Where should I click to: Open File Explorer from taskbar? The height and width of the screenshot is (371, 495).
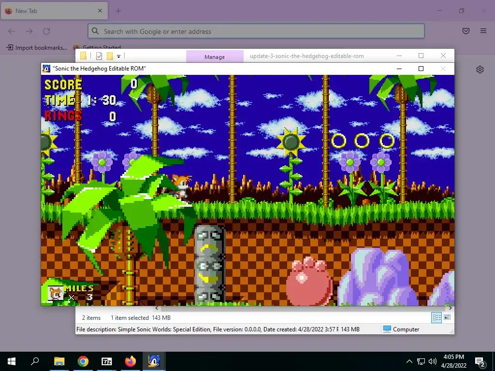point(59,361)
